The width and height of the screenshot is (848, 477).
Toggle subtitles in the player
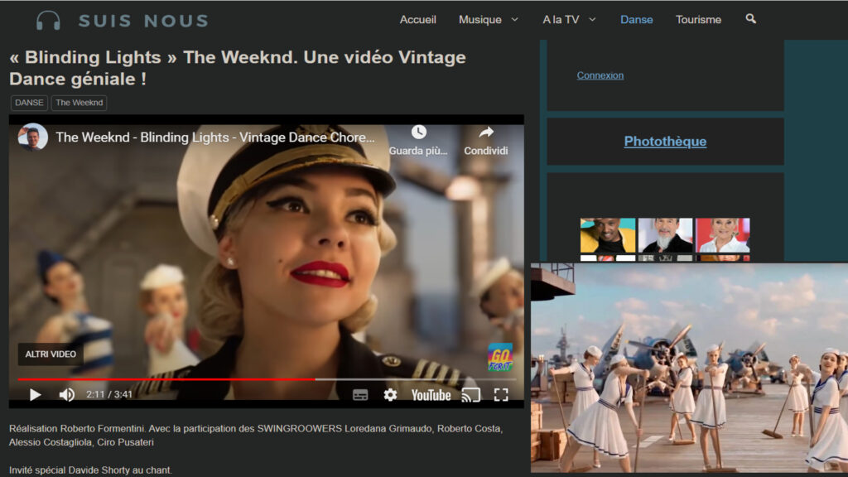[x=360, y=395]
